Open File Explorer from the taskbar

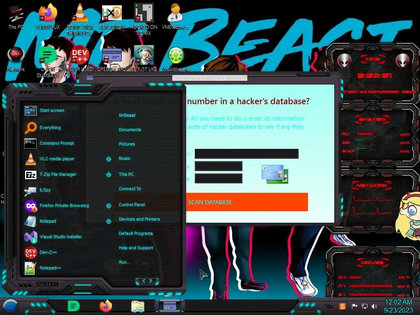coord(138,306)
